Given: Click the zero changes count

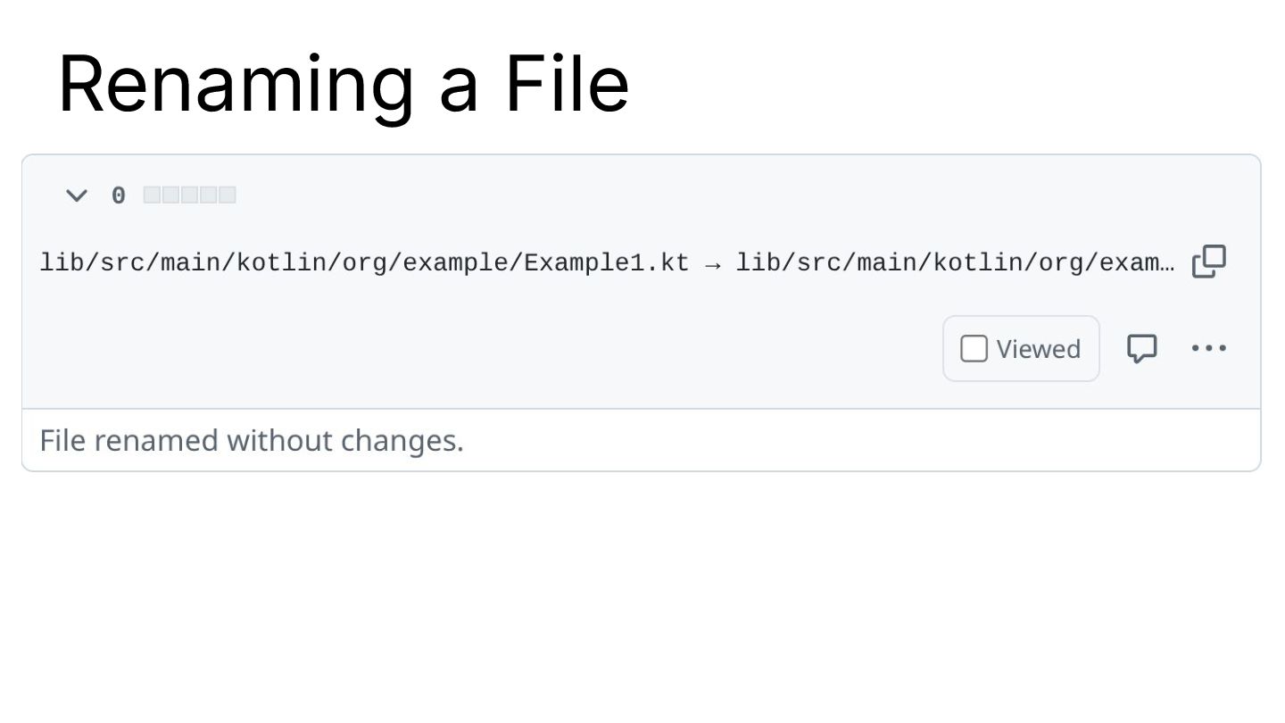Looking at the screenshot, I should point(118,195).
